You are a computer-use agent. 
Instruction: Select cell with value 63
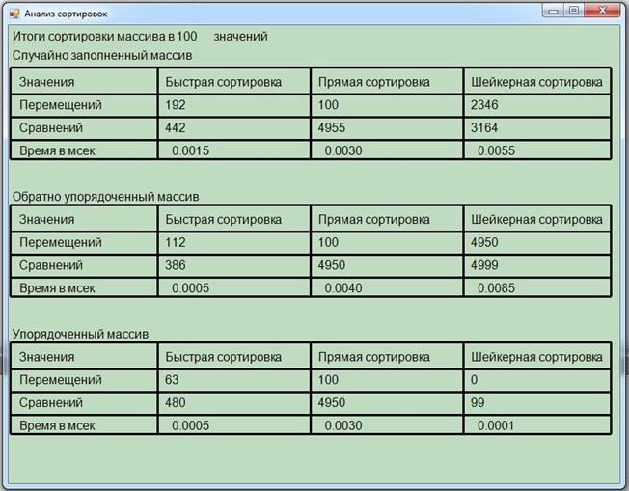(234, 380)
